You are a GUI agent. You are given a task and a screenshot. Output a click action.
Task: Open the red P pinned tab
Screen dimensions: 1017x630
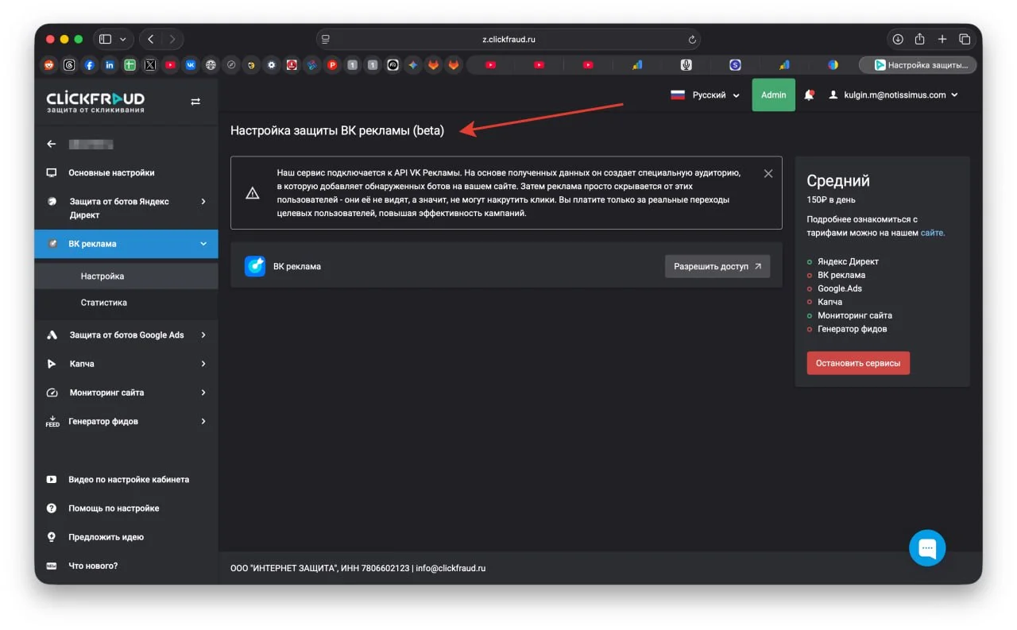(332, 65)
